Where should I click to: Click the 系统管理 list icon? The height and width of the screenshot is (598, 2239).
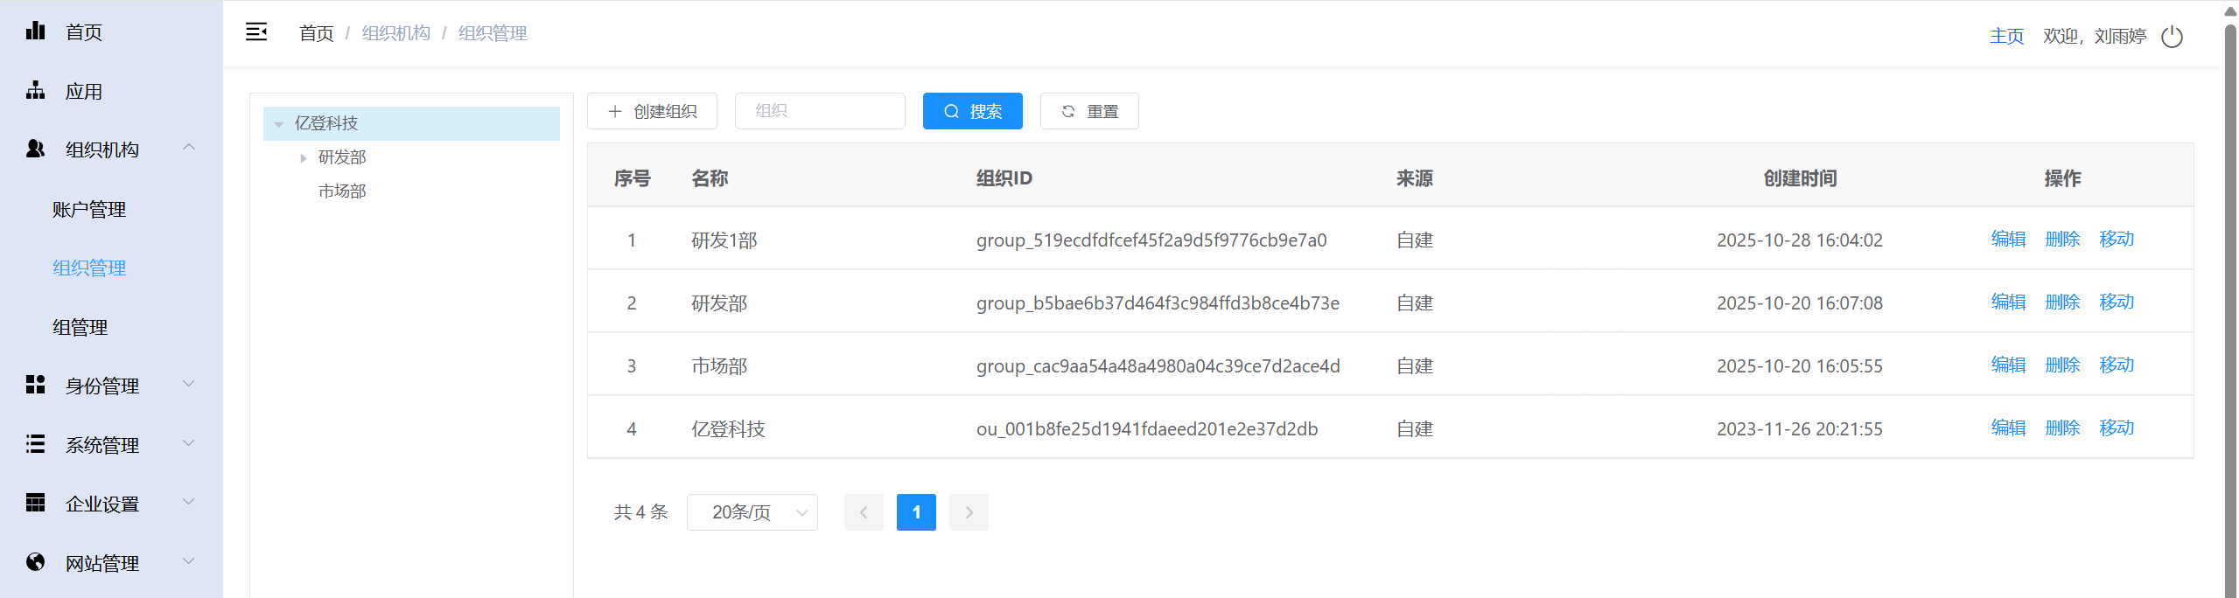click(35, 444)
